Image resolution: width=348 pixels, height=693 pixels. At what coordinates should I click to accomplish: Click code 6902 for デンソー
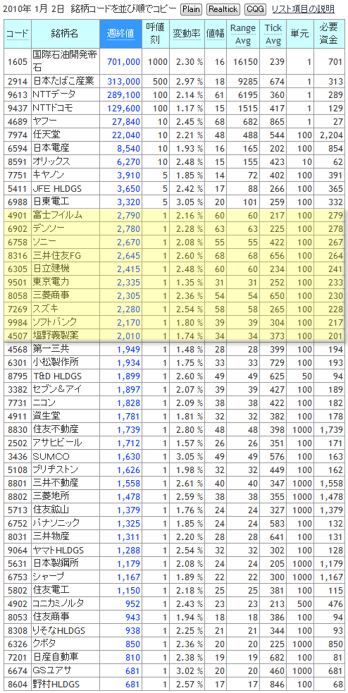coord(18,228)
